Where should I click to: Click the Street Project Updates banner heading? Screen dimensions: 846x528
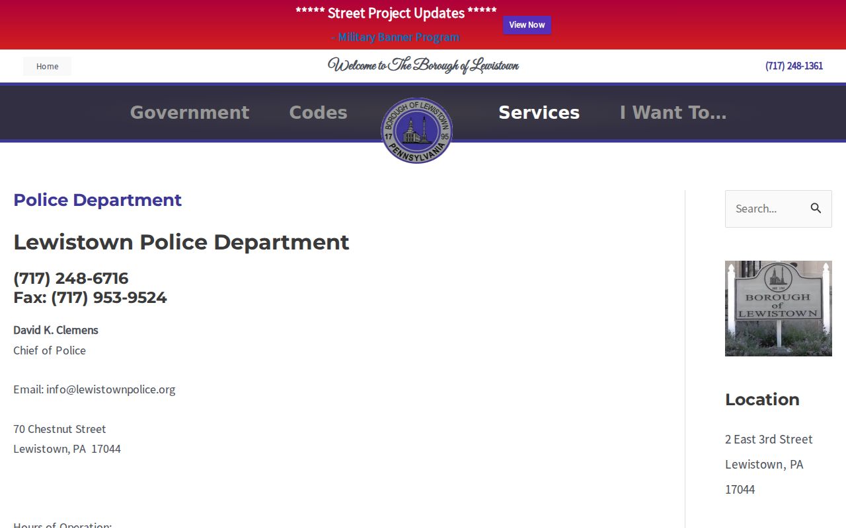coord(396,13)
